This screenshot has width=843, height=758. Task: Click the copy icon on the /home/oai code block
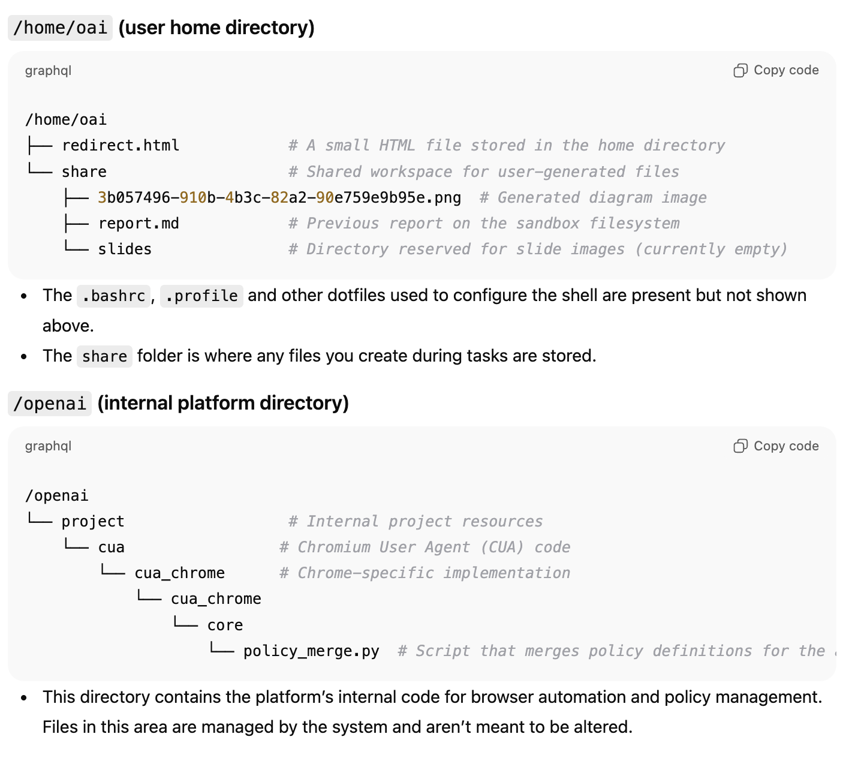pos(742,70)
